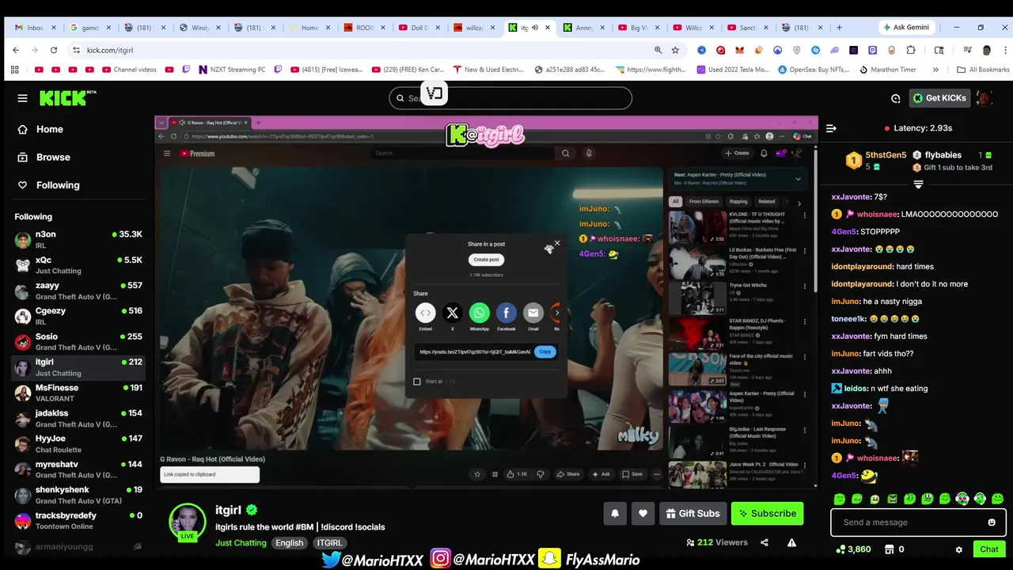Click the Copy link button
The width and height of the screenshot is (1013, 570).
[545, 351]
